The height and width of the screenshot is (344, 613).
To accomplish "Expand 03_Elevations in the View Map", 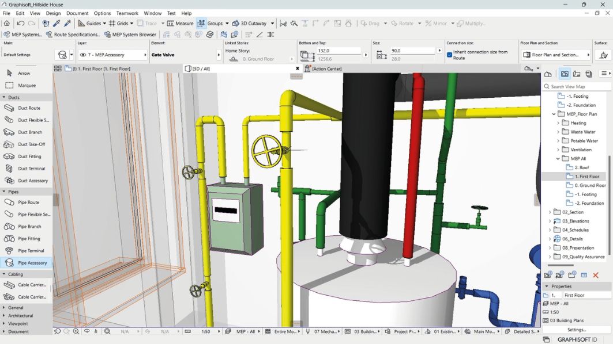I will click(x=549, y=220).
